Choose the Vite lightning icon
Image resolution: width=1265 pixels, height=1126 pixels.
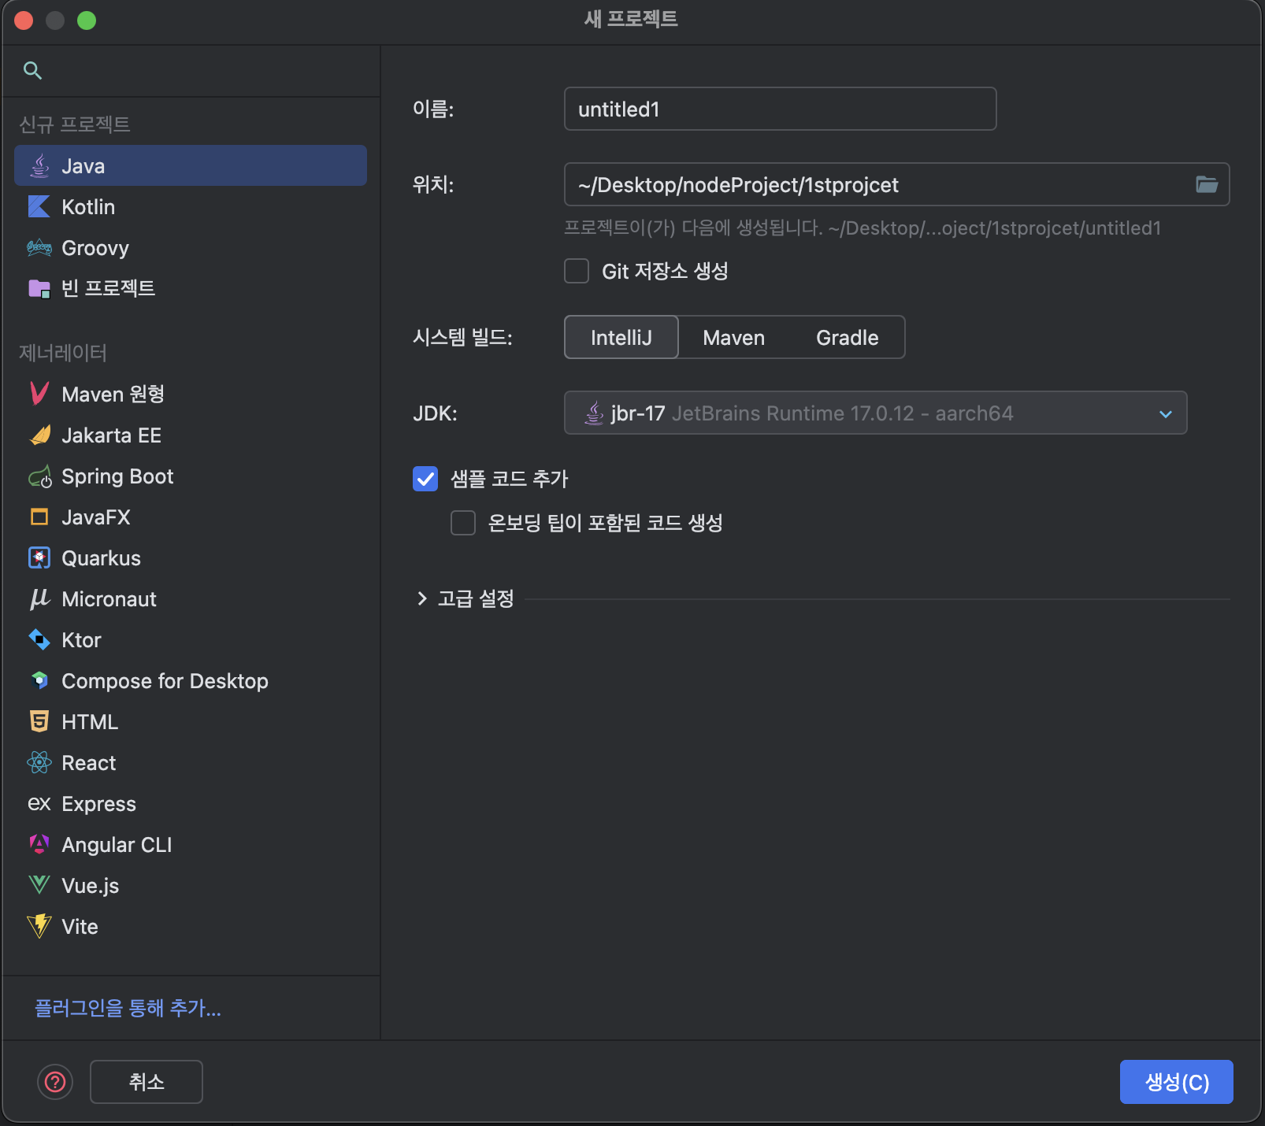coord(39,927)
